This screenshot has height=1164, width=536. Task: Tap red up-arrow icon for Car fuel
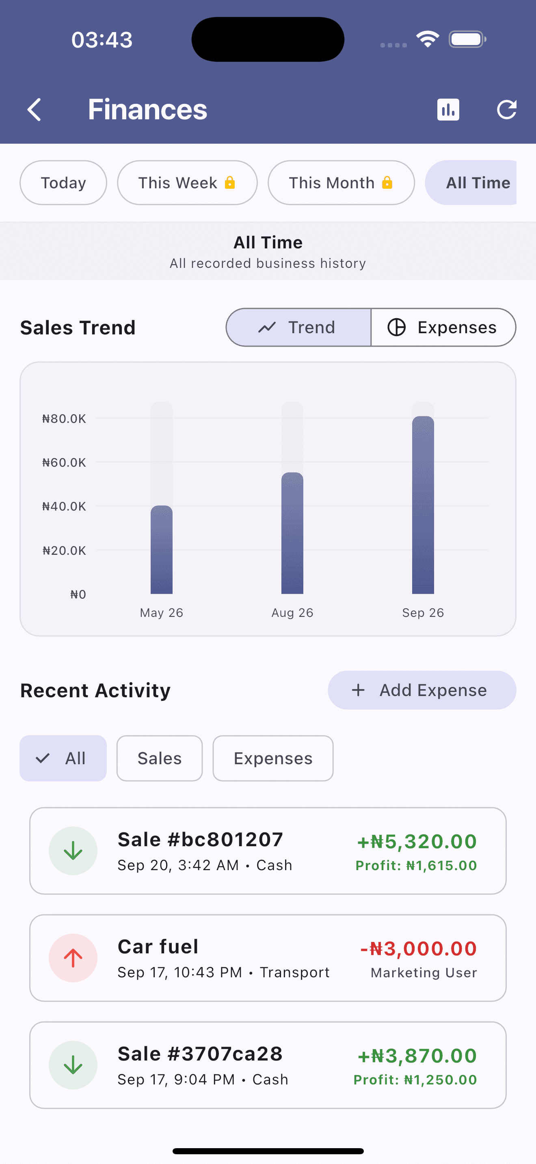pos(73,958)
